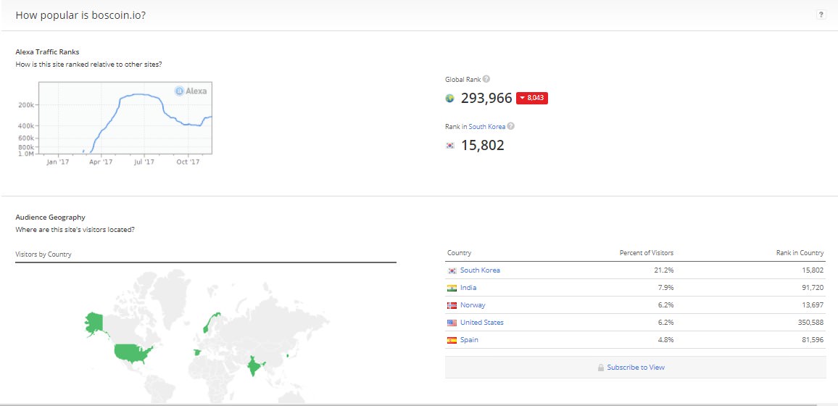Click the United States on the world map
838x406 pixels.
pos(133,353)
